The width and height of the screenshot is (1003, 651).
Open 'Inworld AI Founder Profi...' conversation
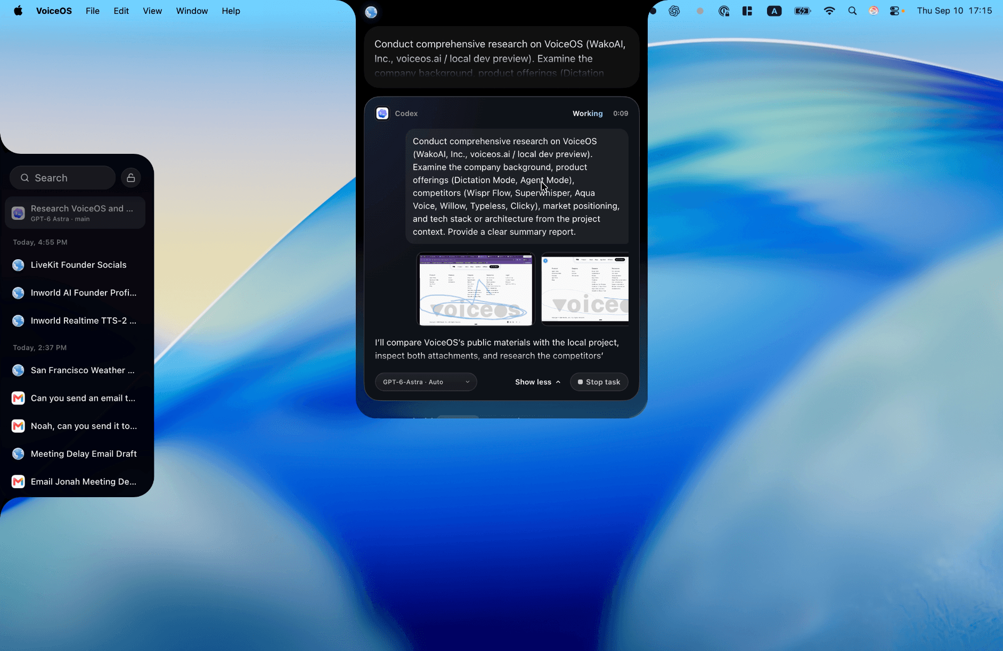pyautogui.click(x=75, y=293)
